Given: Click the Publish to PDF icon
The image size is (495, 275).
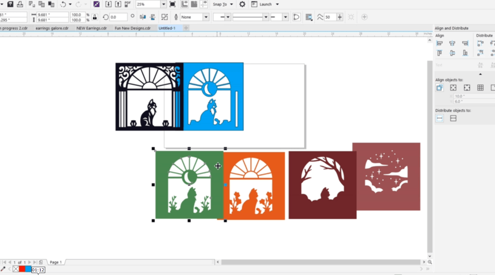Looking at the screenshot, I should (x=128, y=4).
